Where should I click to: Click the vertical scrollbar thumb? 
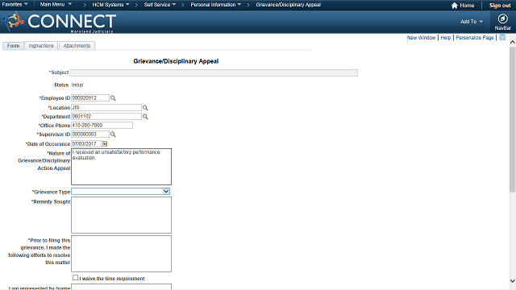pos(513,119)
